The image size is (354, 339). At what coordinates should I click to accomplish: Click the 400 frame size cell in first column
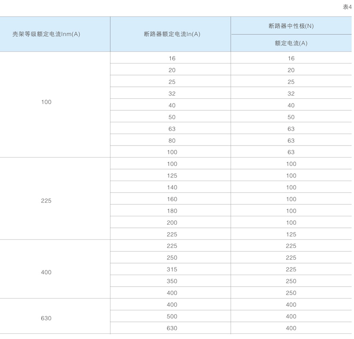tap(46, 273)
